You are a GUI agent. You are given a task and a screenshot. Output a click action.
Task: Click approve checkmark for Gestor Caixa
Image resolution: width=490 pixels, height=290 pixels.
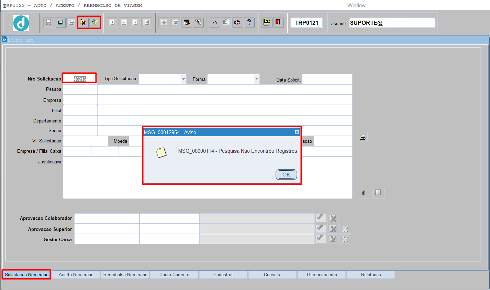(320, 239)
